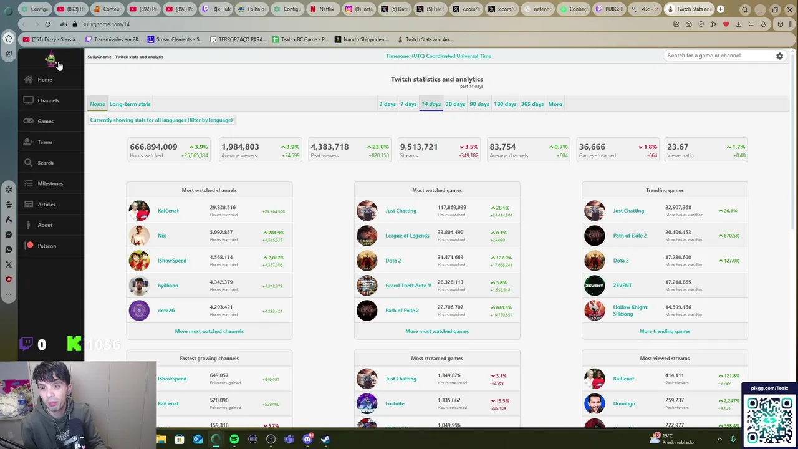
Task: Click the 4,383,718 peak viewers stat
Action: coord(349,150)
